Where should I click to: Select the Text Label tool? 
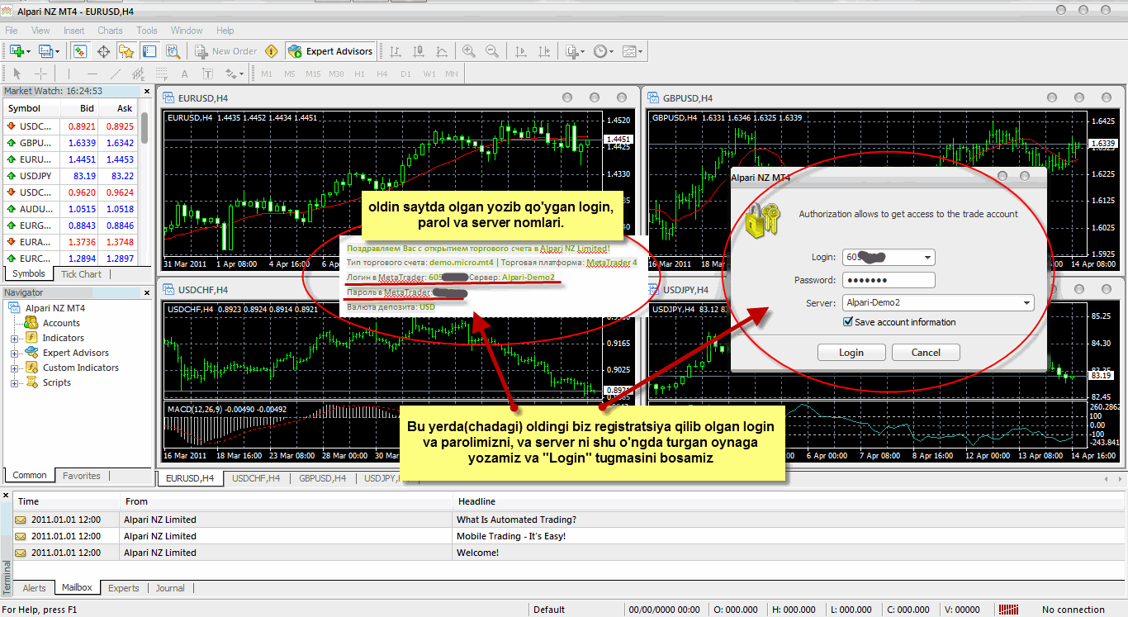208,74
